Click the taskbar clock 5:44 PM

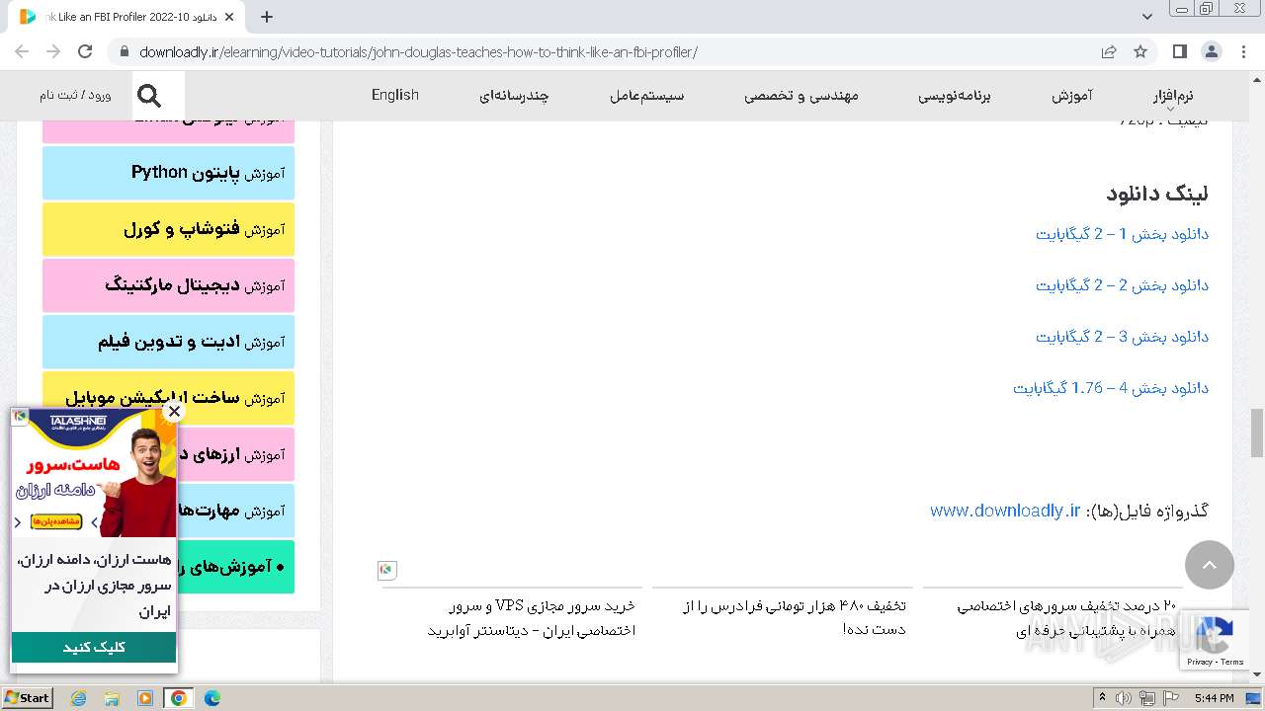click(1214, 698)
